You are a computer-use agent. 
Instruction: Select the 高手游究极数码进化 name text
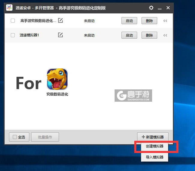pos(38,21)
